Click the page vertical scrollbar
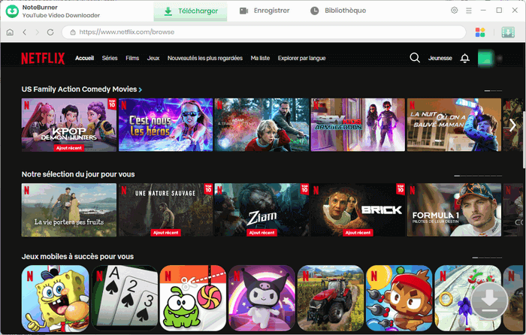The image size is (526, 335). (x=524, y=140)
